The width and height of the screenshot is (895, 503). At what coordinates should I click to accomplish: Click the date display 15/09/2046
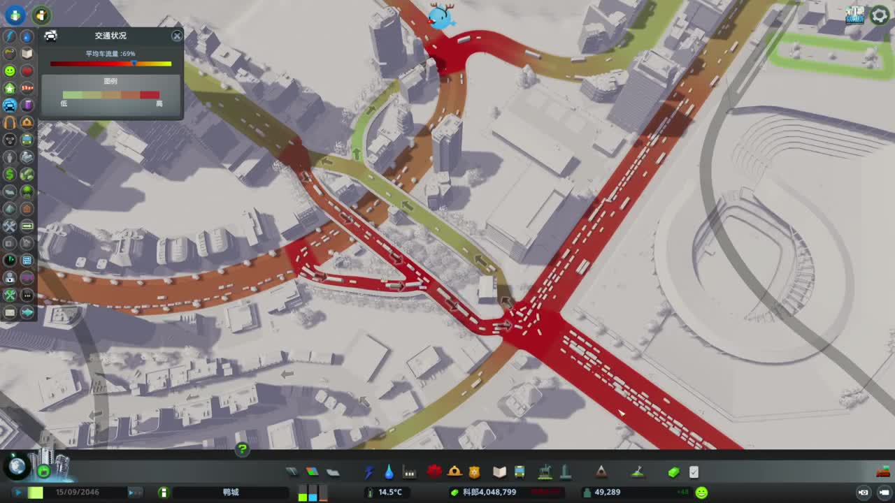78,493
